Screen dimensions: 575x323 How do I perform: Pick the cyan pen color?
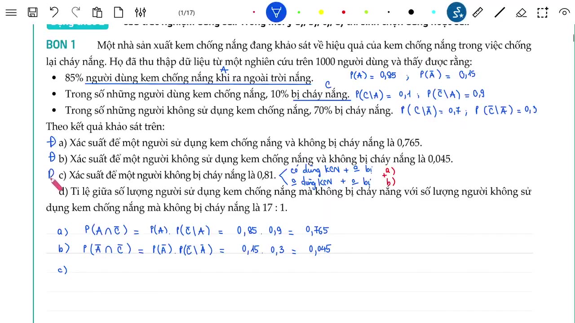[x=433, y=13]
